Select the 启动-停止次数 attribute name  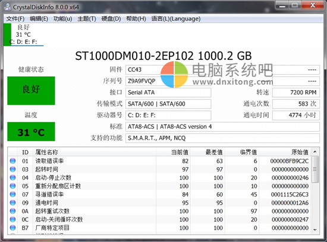click(53, 177)
